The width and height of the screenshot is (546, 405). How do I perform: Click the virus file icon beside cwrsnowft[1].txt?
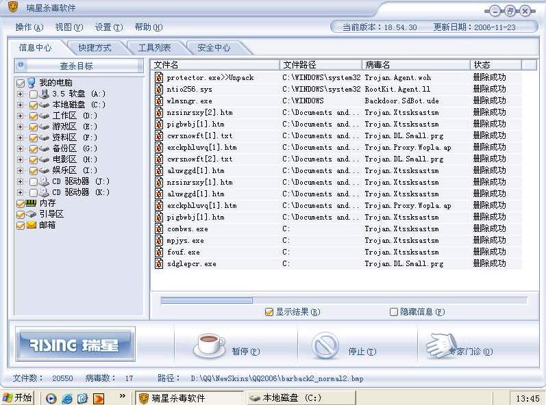(159, 135)
